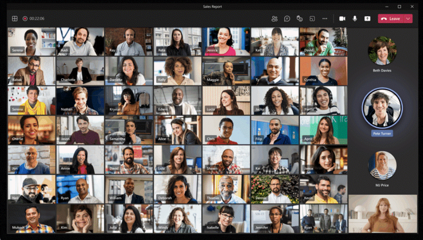Select Charlotte's video tile
423x240 pixels.
[80, 71]
